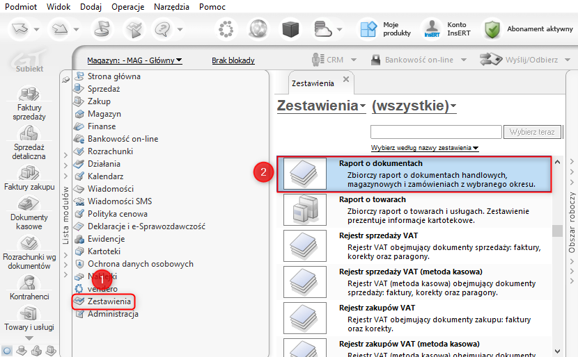Screen dimensions: 578x357
Task: Click the report list scrollbar thumb
Action: click(x=557, y=231)
